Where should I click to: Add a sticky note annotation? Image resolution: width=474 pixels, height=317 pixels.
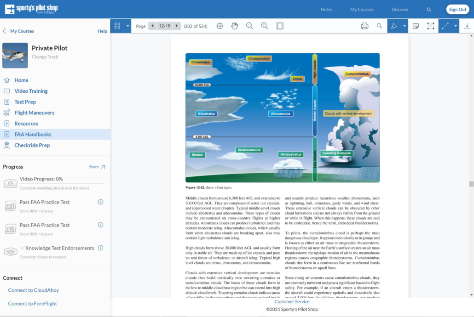tap(416, 26)
